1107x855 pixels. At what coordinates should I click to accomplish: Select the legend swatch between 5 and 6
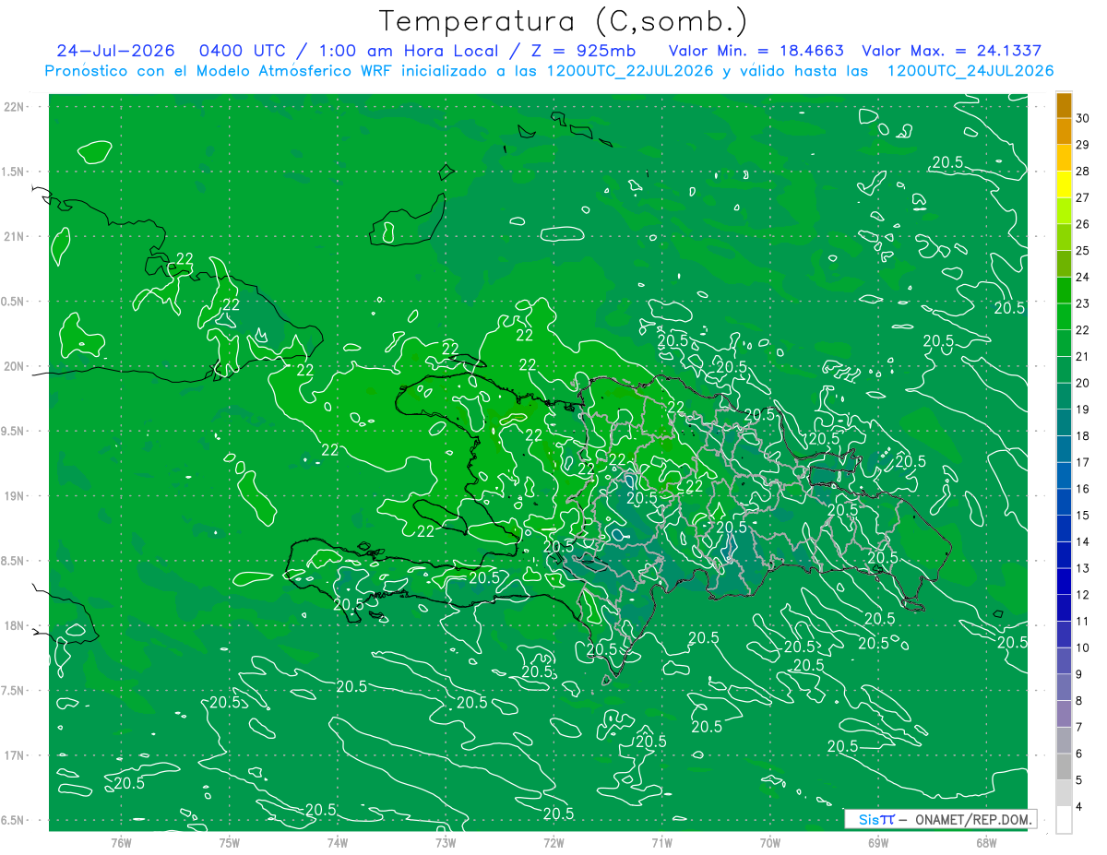tap(1064, 767)
